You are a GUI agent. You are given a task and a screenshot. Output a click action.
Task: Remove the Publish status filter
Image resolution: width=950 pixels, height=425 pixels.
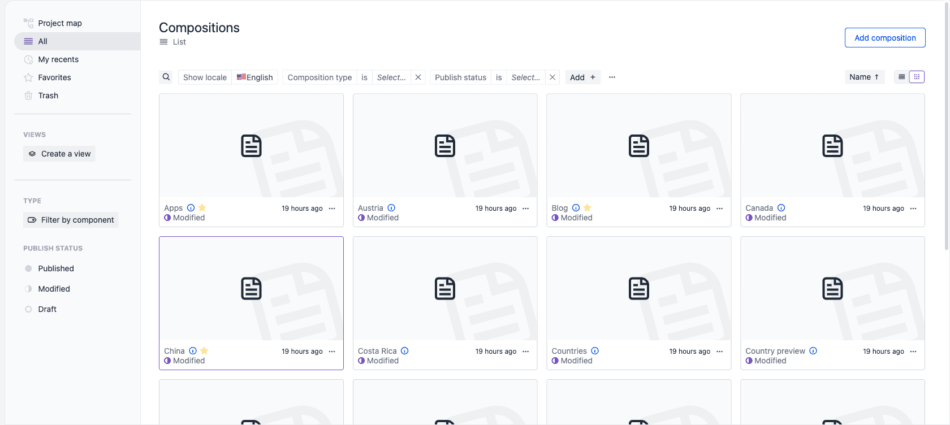pyautogui.click(x=552, y=77)
